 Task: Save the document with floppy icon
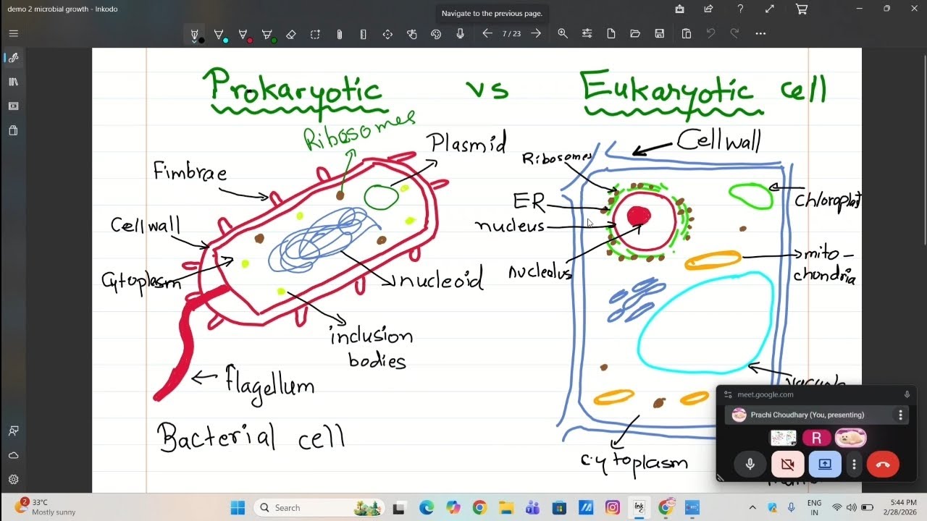point(659,33)
